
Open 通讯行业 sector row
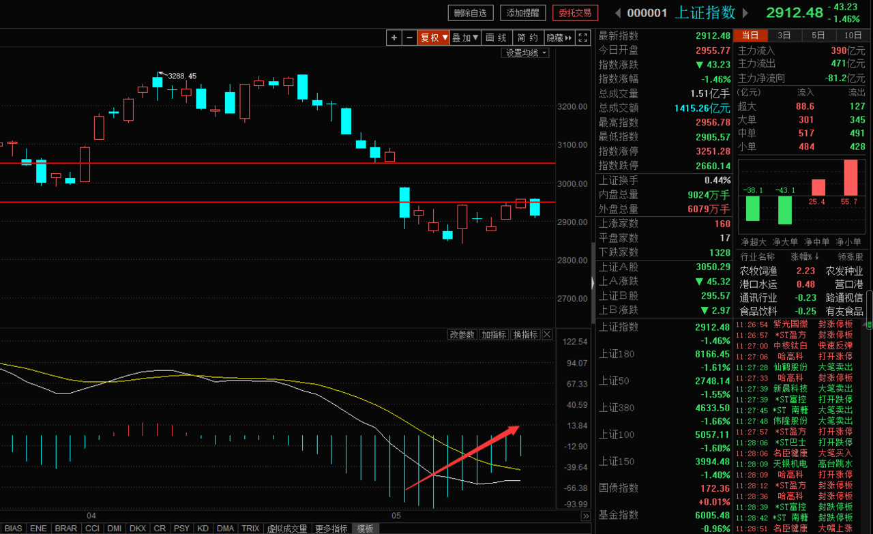tap(801, 297)
